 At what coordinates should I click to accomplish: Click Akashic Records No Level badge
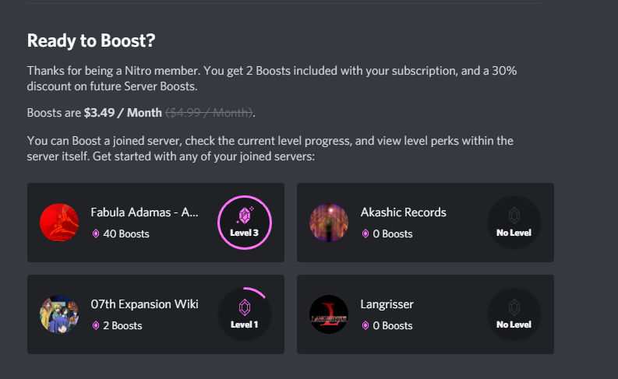point(514,223)
